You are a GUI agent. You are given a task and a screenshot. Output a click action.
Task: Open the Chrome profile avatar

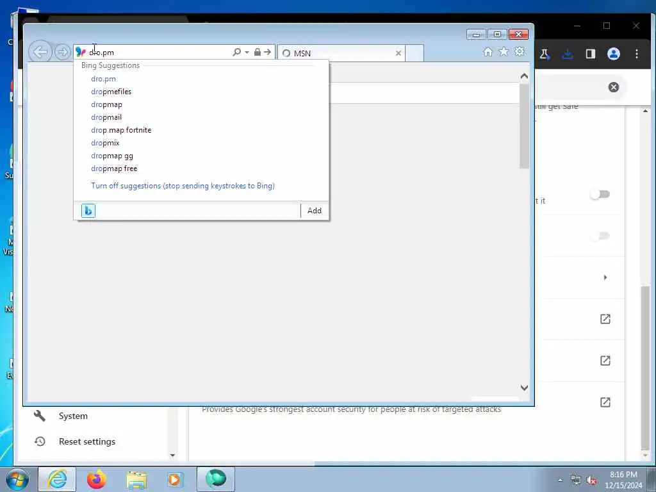tap(613, 54)
